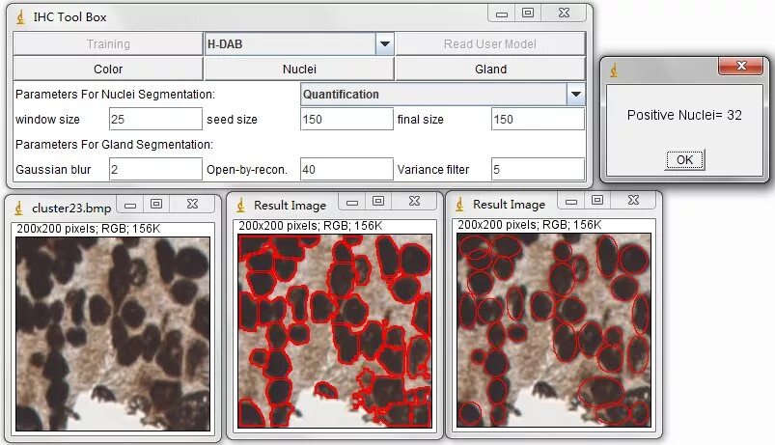The width and height of the screenshot is (775, 445).
Task: Click the Nuclei button
Action: 299,70
